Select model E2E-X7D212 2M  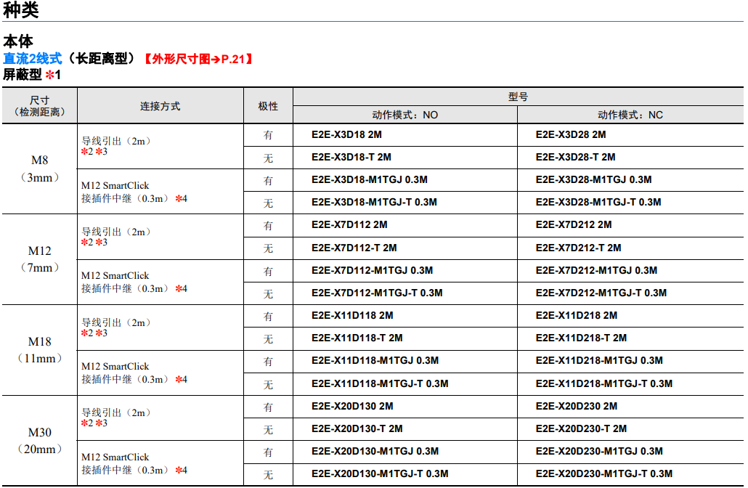[574, 224]
